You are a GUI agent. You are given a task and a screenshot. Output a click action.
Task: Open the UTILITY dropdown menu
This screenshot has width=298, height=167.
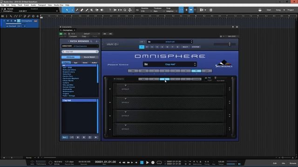(112, 44)
